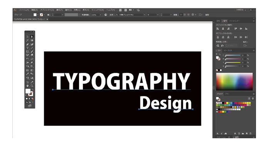Select the Magic Wand tool
The width and height of the screenshot is (268, 146).
27,40
